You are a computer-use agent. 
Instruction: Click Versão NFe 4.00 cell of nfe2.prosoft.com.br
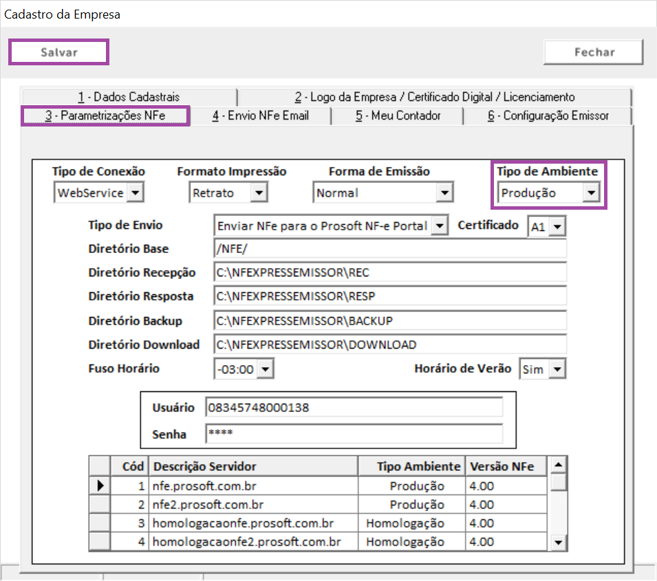[x=506, y=505]
